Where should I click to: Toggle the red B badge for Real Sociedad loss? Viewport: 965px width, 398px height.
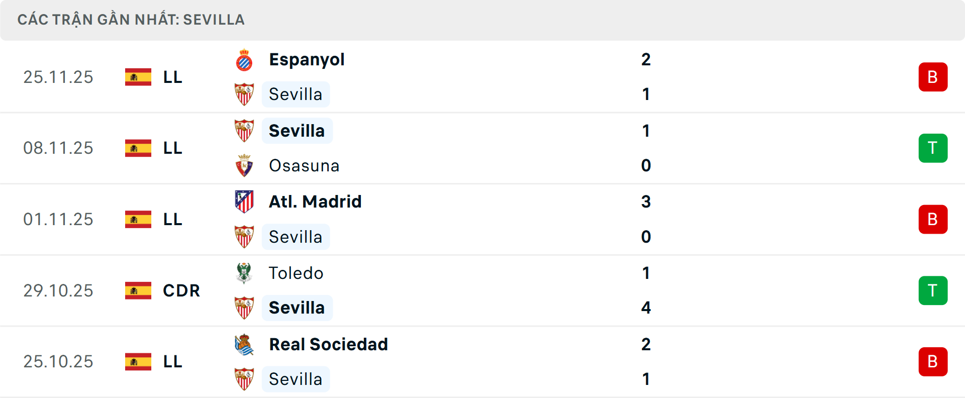point(933,362)
